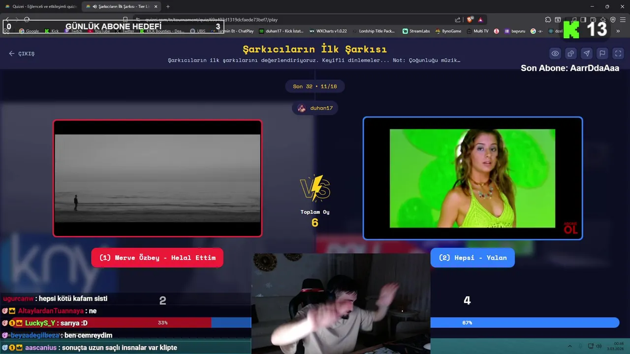Click the paper plane share icon
The width and height of the screenshot is (630, 354).
(x=587, y=54)
